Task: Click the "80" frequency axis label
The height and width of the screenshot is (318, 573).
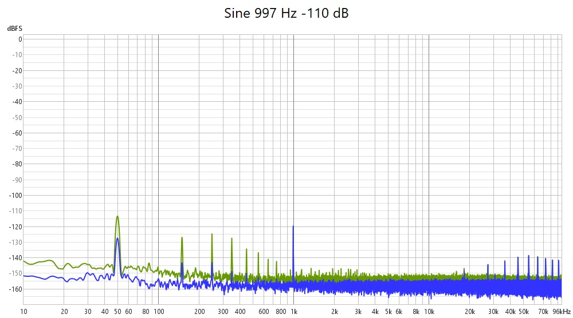Action: point(146,312)
